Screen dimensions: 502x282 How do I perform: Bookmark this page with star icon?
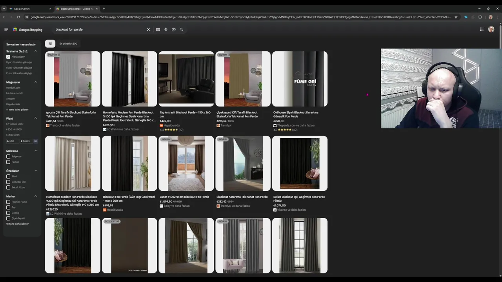[456, 17]
